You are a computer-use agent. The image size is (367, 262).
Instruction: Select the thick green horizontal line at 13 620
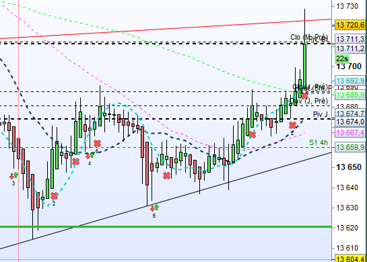tap(166, 227)
